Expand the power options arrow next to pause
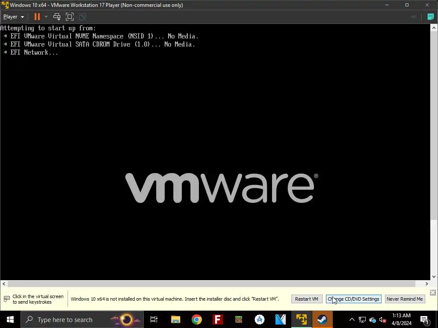The width and height of the screenshot is (438, 328). pos(46,17)
